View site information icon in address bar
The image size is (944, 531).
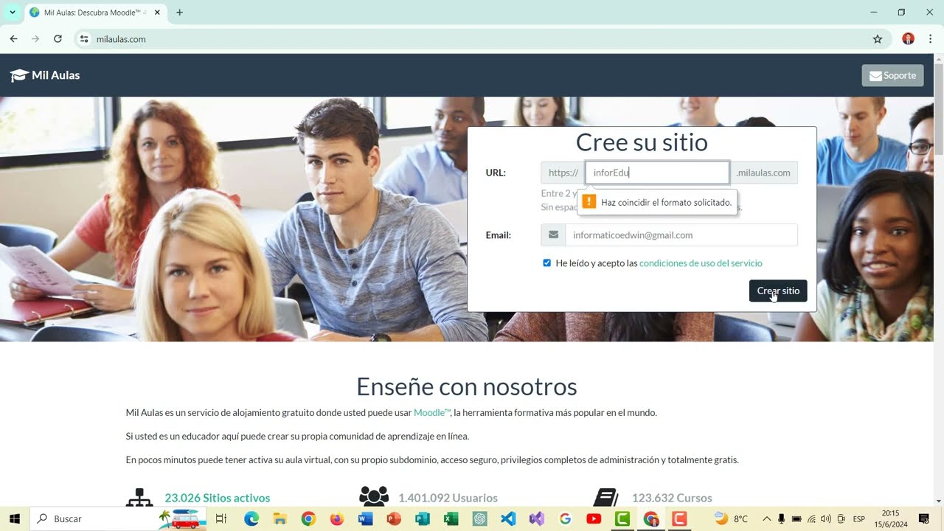click(x=84, y=39)
